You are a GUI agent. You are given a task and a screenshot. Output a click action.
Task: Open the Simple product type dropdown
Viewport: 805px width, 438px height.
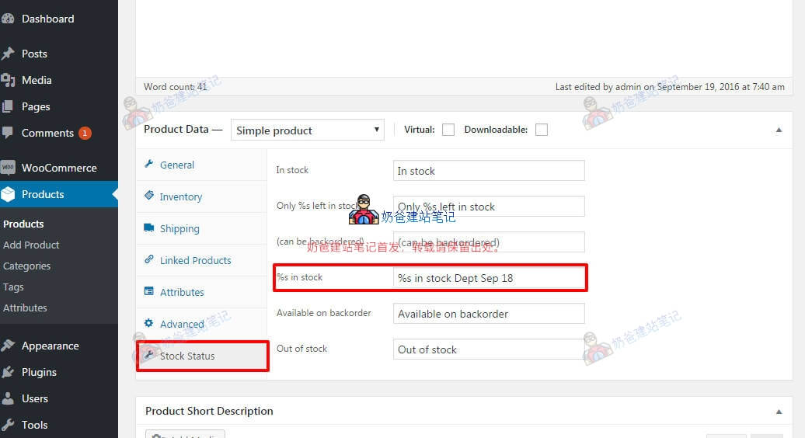click(x=307, y=130)
